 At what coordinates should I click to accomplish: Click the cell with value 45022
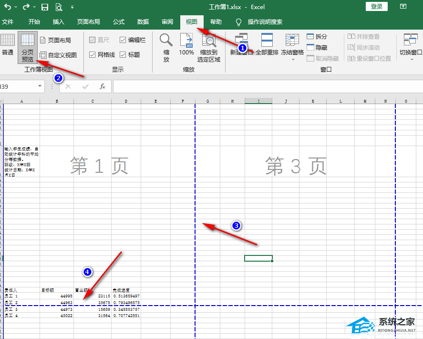(57, 316)
